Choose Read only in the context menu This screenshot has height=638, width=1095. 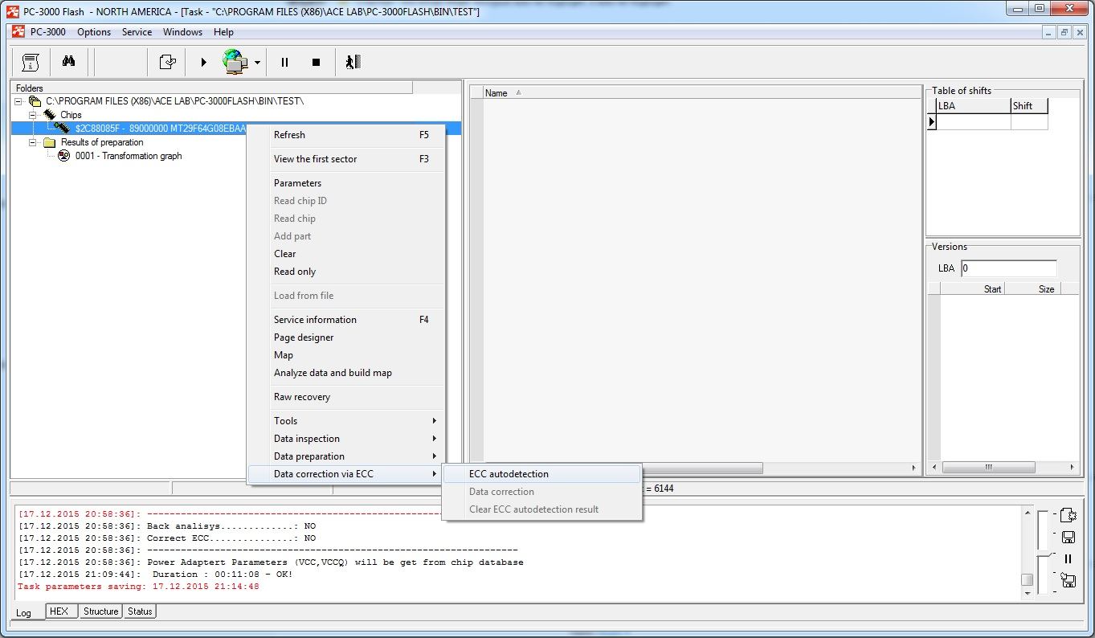(346, 272)
